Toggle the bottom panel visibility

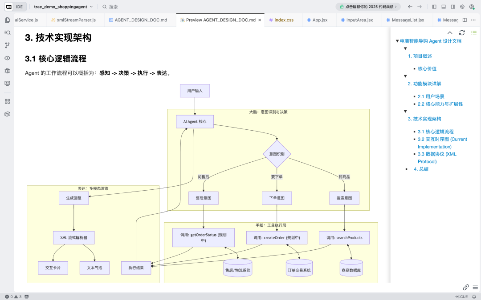point(443,7)
